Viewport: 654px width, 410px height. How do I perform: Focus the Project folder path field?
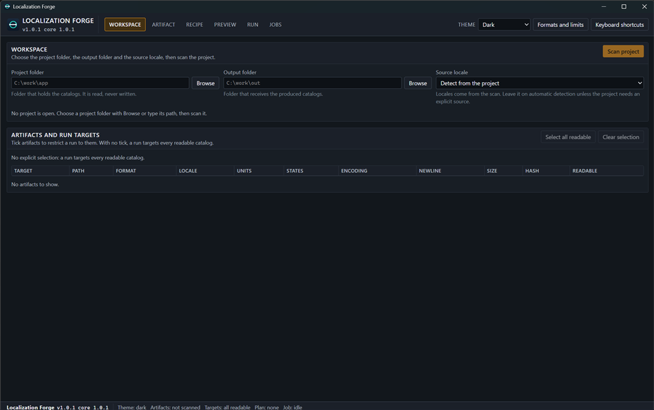(x=100, y=83)
